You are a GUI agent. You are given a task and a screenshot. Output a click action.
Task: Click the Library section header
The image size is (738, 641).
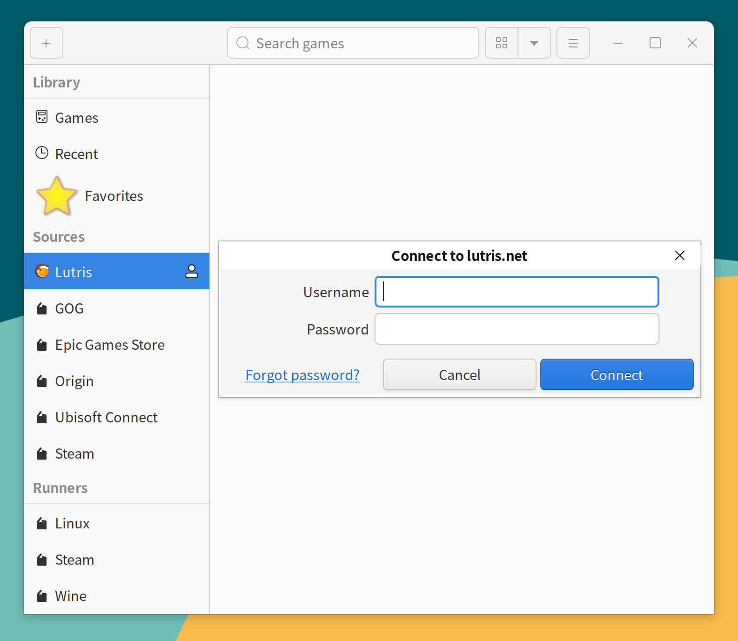click(x=57, y=82)
